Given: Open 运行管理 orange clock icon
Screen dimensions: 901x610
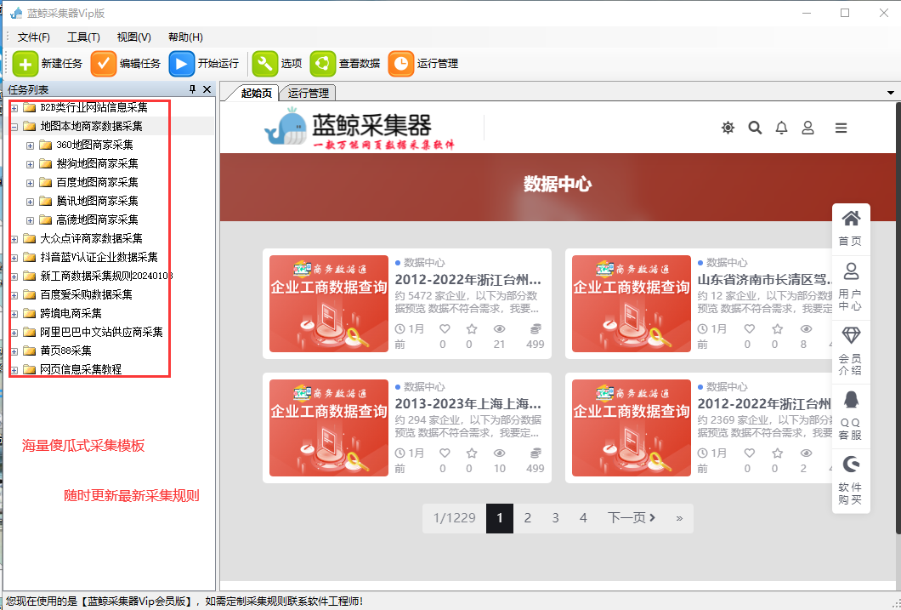Looking at the screenshot, I should coord(400,63).
